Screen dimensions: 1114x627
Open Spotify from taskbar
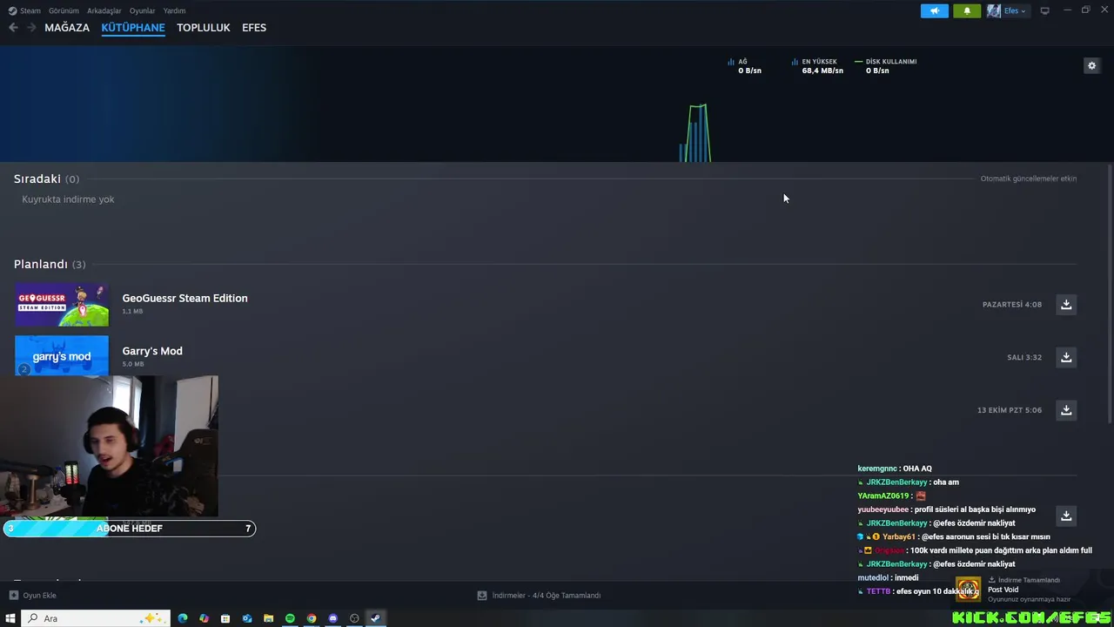pos(290,618)
